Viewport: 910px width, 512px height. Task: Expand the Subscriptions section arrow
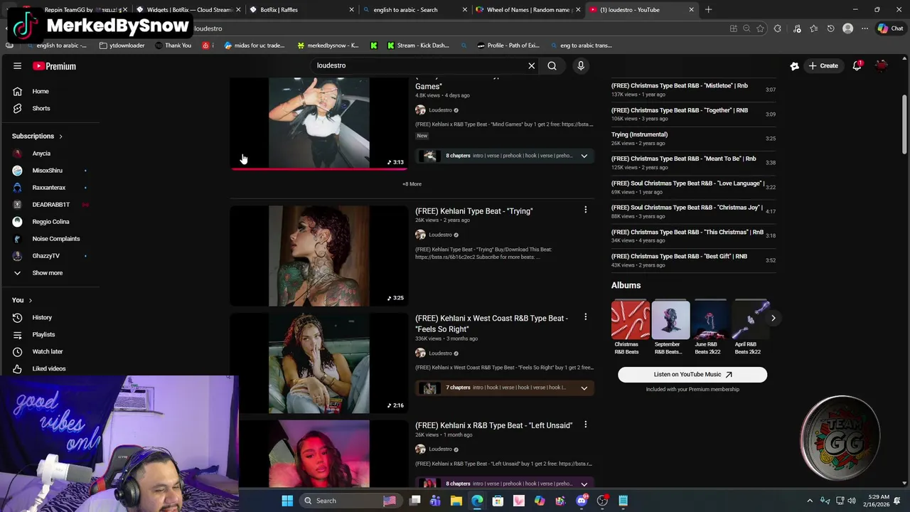(x=60, y=136)
